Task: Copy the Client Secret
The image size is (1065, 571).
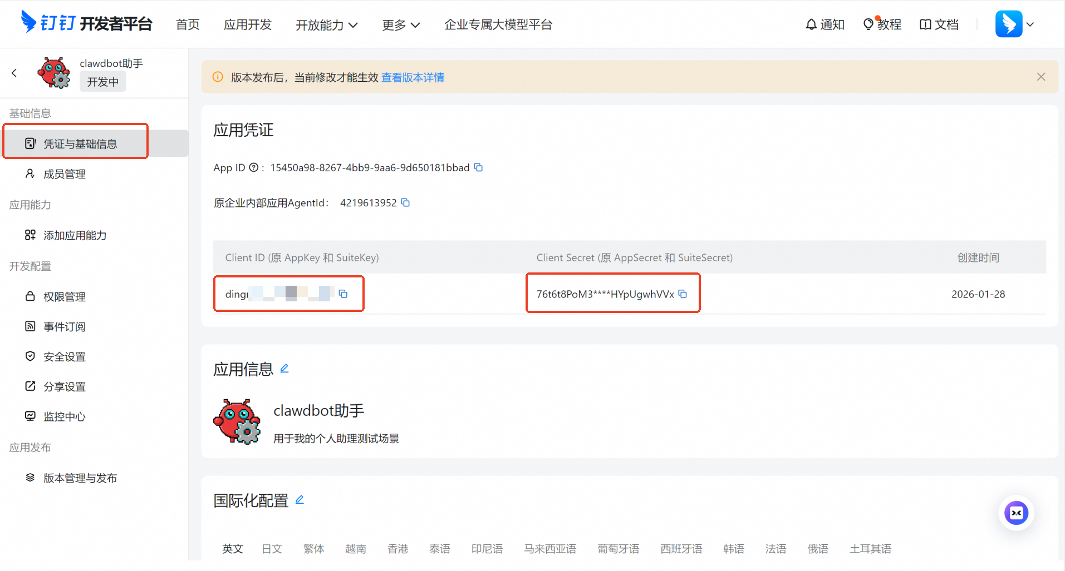Action: click(683, 294)
